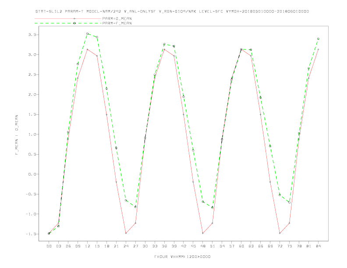
Task: Click red O_MEAN minimum marker at hour 48
Action: click(x=203, y=233)
